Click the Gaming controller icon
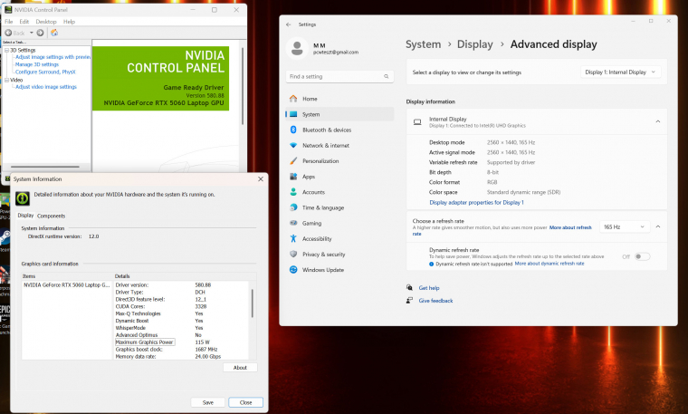This screenshot has height=414, width=688. [293, 223]
